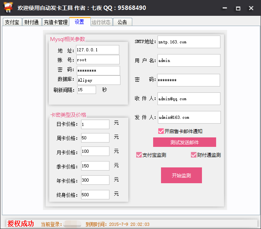Screen dimensions: 261x229
Task: Click the 年卡价格 field showing 300
Action: pos(95,180)
